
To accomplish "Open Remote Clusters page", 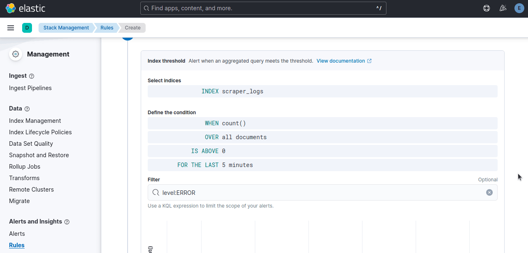I will pos(31,190).
